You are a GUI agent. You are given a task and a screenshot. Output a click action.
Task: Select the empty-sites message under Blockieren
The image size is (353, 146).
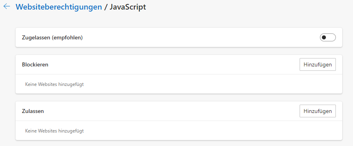pos(54,85)
